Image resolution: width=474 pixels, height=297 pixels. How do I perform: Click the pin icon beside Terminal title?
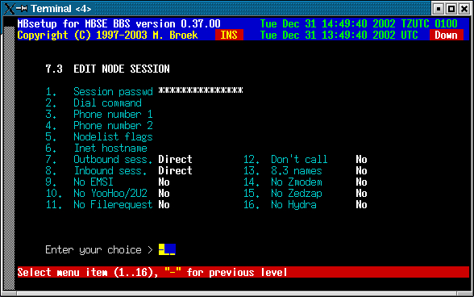(x=22, y=9)
